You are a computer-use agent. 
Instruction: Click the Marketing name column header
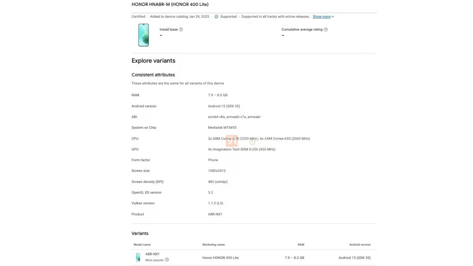click(213, 244)
